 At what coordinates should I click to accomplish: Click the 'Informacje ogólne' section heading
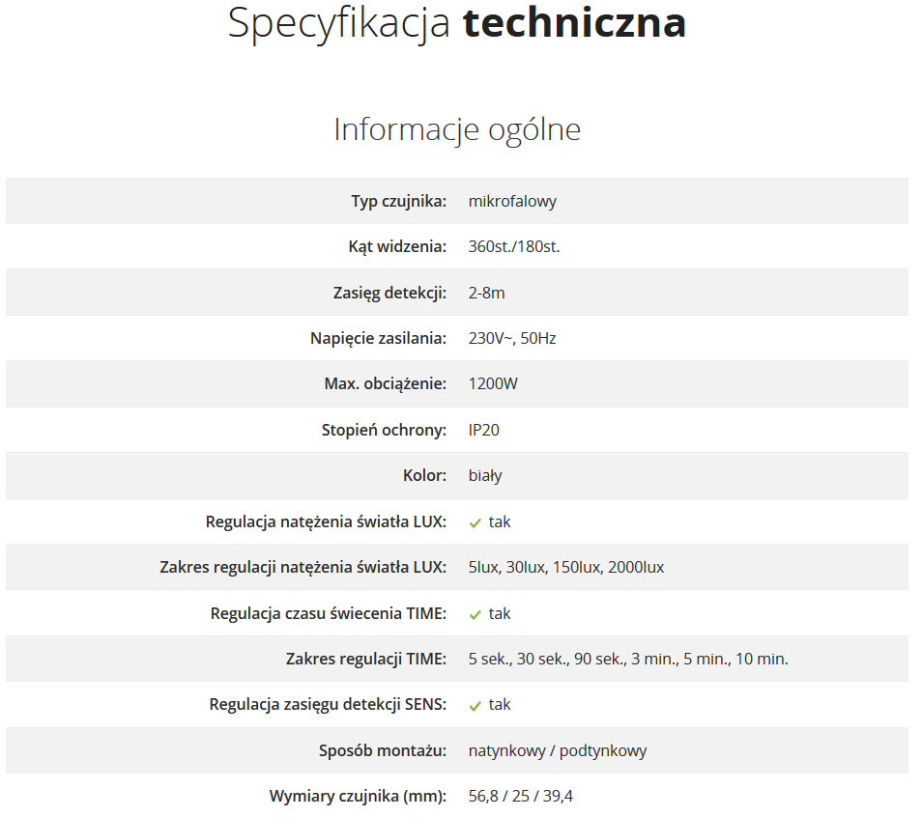pyautogui.click(x=457, y=130)
